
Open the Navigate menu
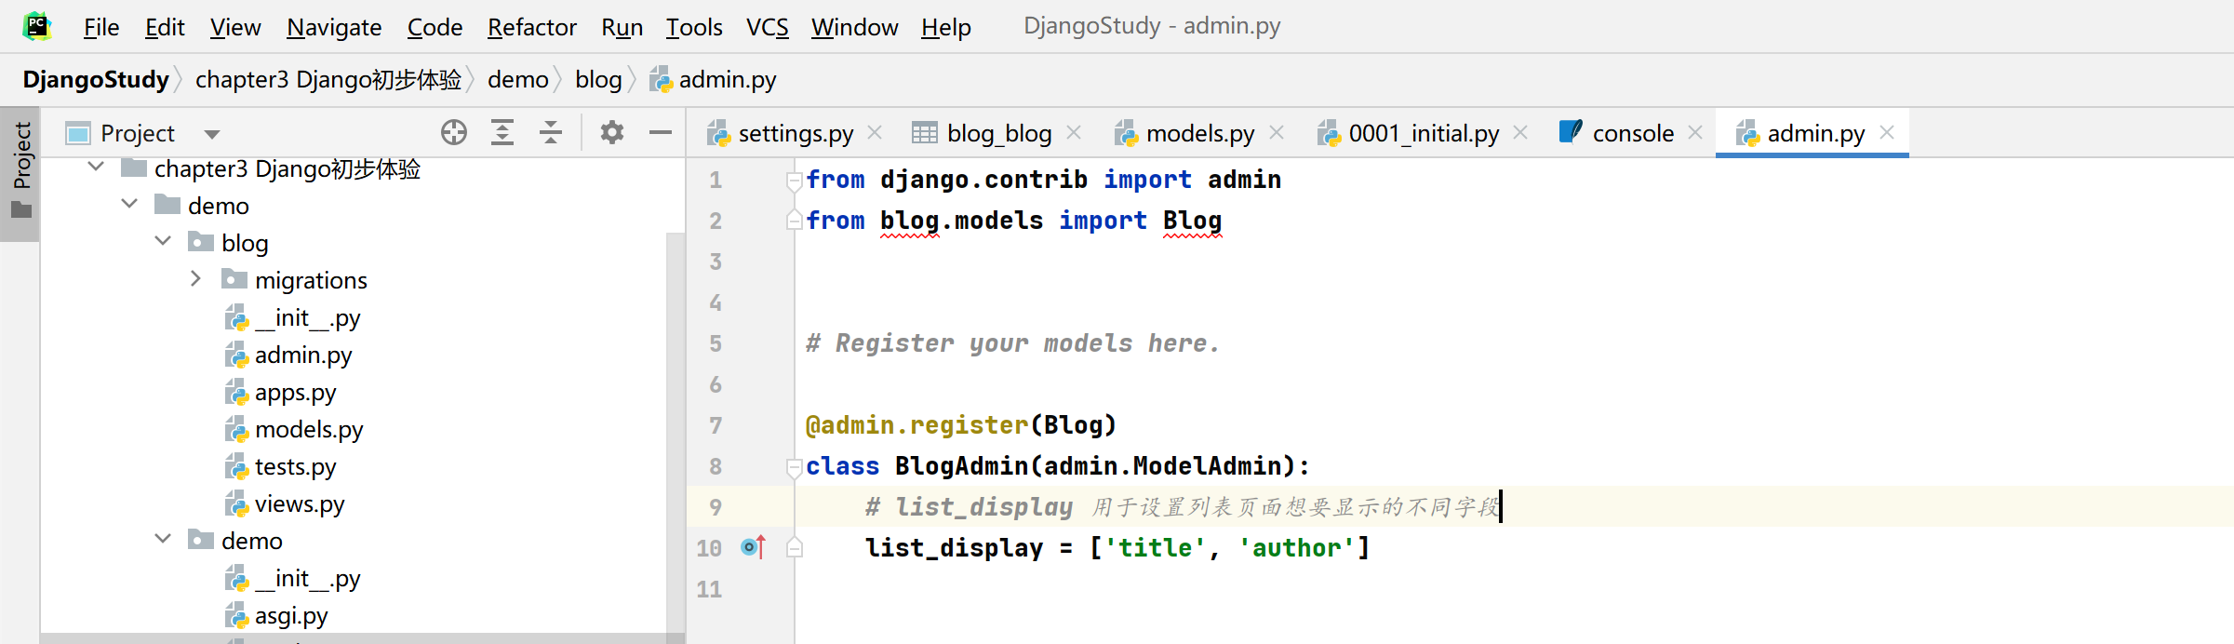(334, 27)
